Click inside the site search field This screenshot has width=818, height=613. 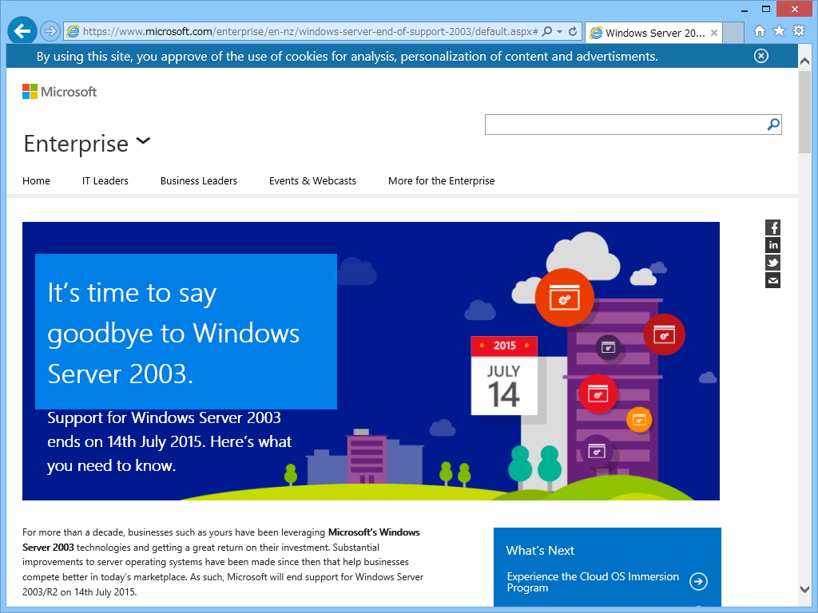tap(623, 125)
